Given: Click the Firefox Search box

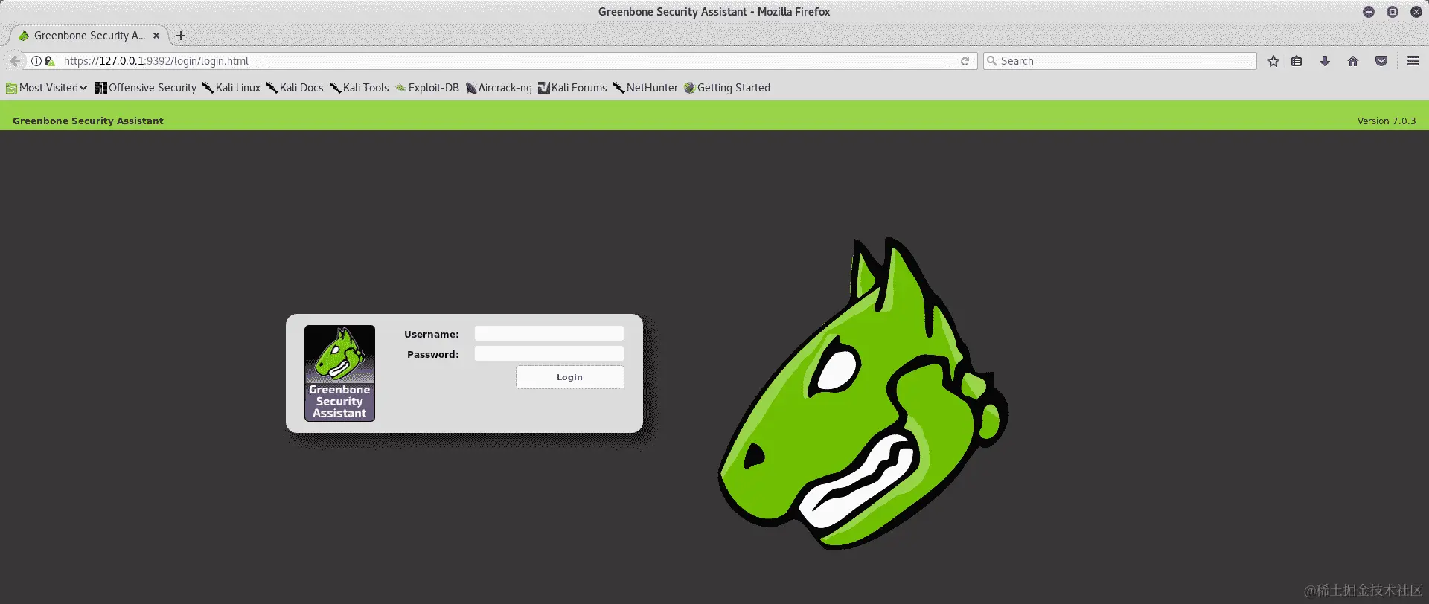Looking at the screenshot, I should (1120, 61).
